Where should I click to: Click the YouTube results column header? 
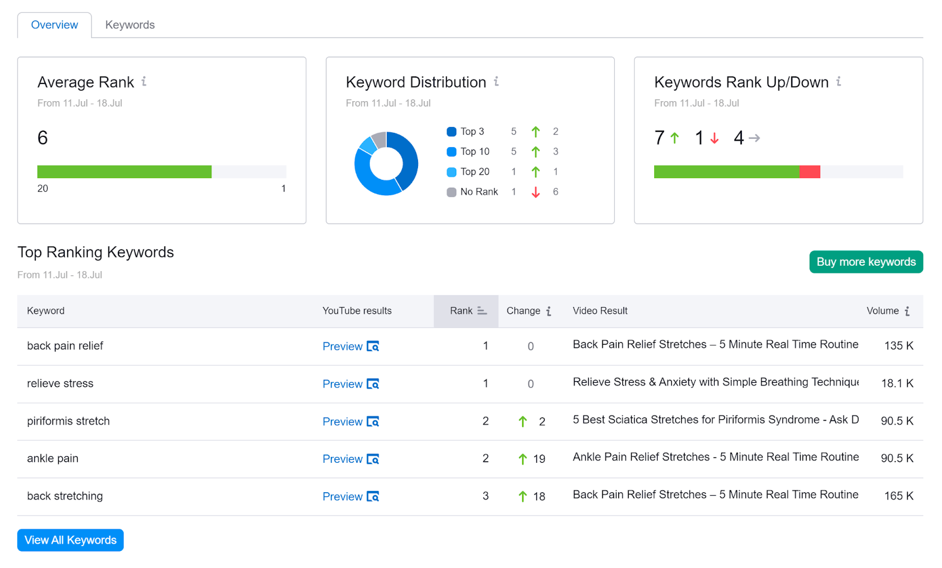pyautogui.click(x=357, y=310)
